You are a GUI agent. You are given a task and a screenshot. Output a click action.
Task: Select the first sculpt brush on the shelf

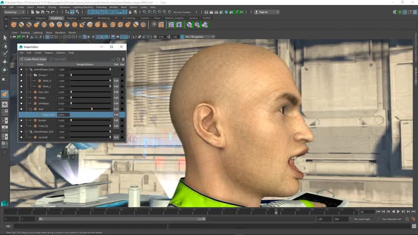click(14, 24)
